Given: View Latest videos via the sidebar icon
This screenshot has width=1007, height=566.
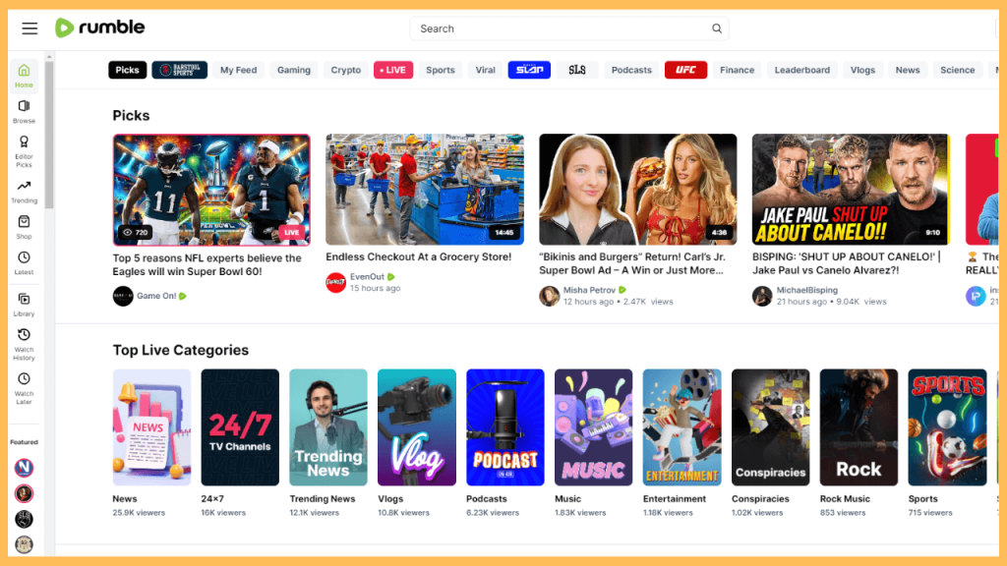Looking at the screenshot, I should 24,263.
